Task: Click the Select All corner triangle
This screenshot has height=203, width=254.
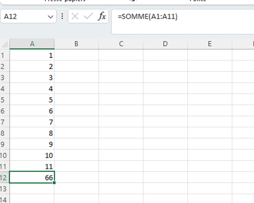Action: click(5, 45)
